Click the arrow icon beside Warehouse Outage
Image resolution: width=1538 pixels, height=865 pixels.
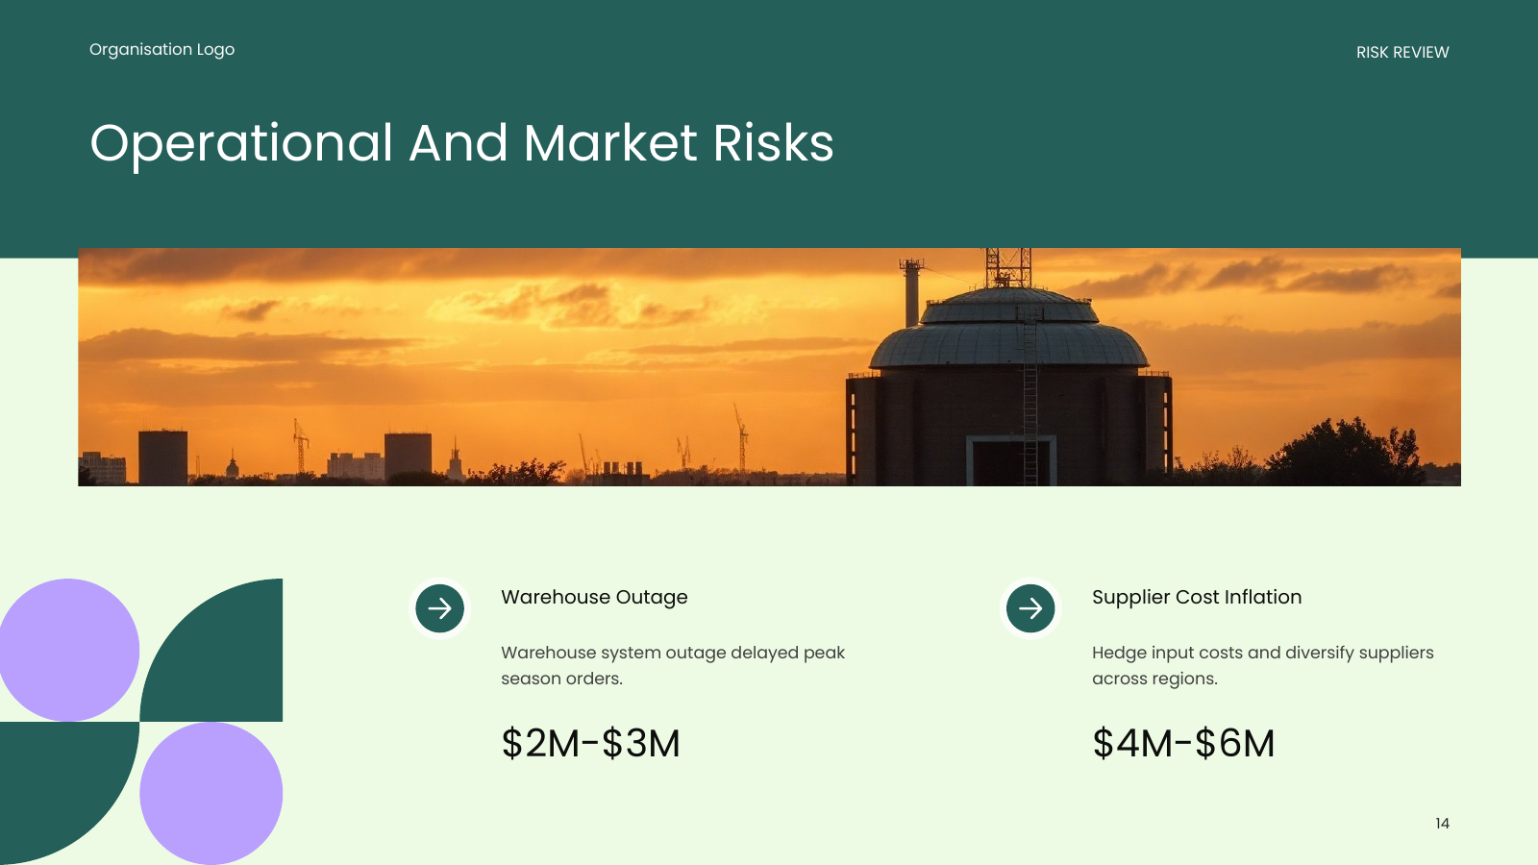pyautogui.click(x=439, y=608)
